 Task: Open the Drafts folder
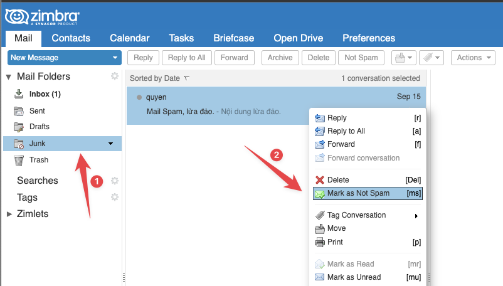pyautogui.click(x=40, y=127)
